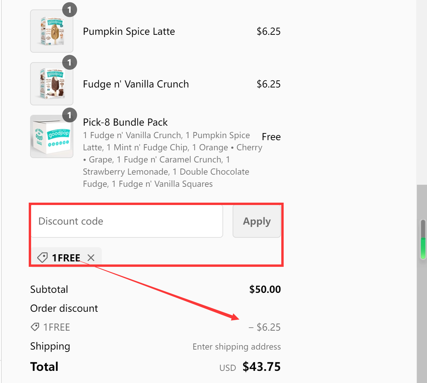Click the Free price label on the bundle

[271, 136]
